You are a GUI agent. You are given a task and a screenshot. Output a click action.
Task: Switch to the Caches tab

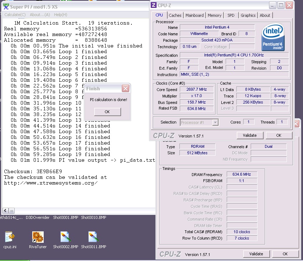[x=175, y=15]
